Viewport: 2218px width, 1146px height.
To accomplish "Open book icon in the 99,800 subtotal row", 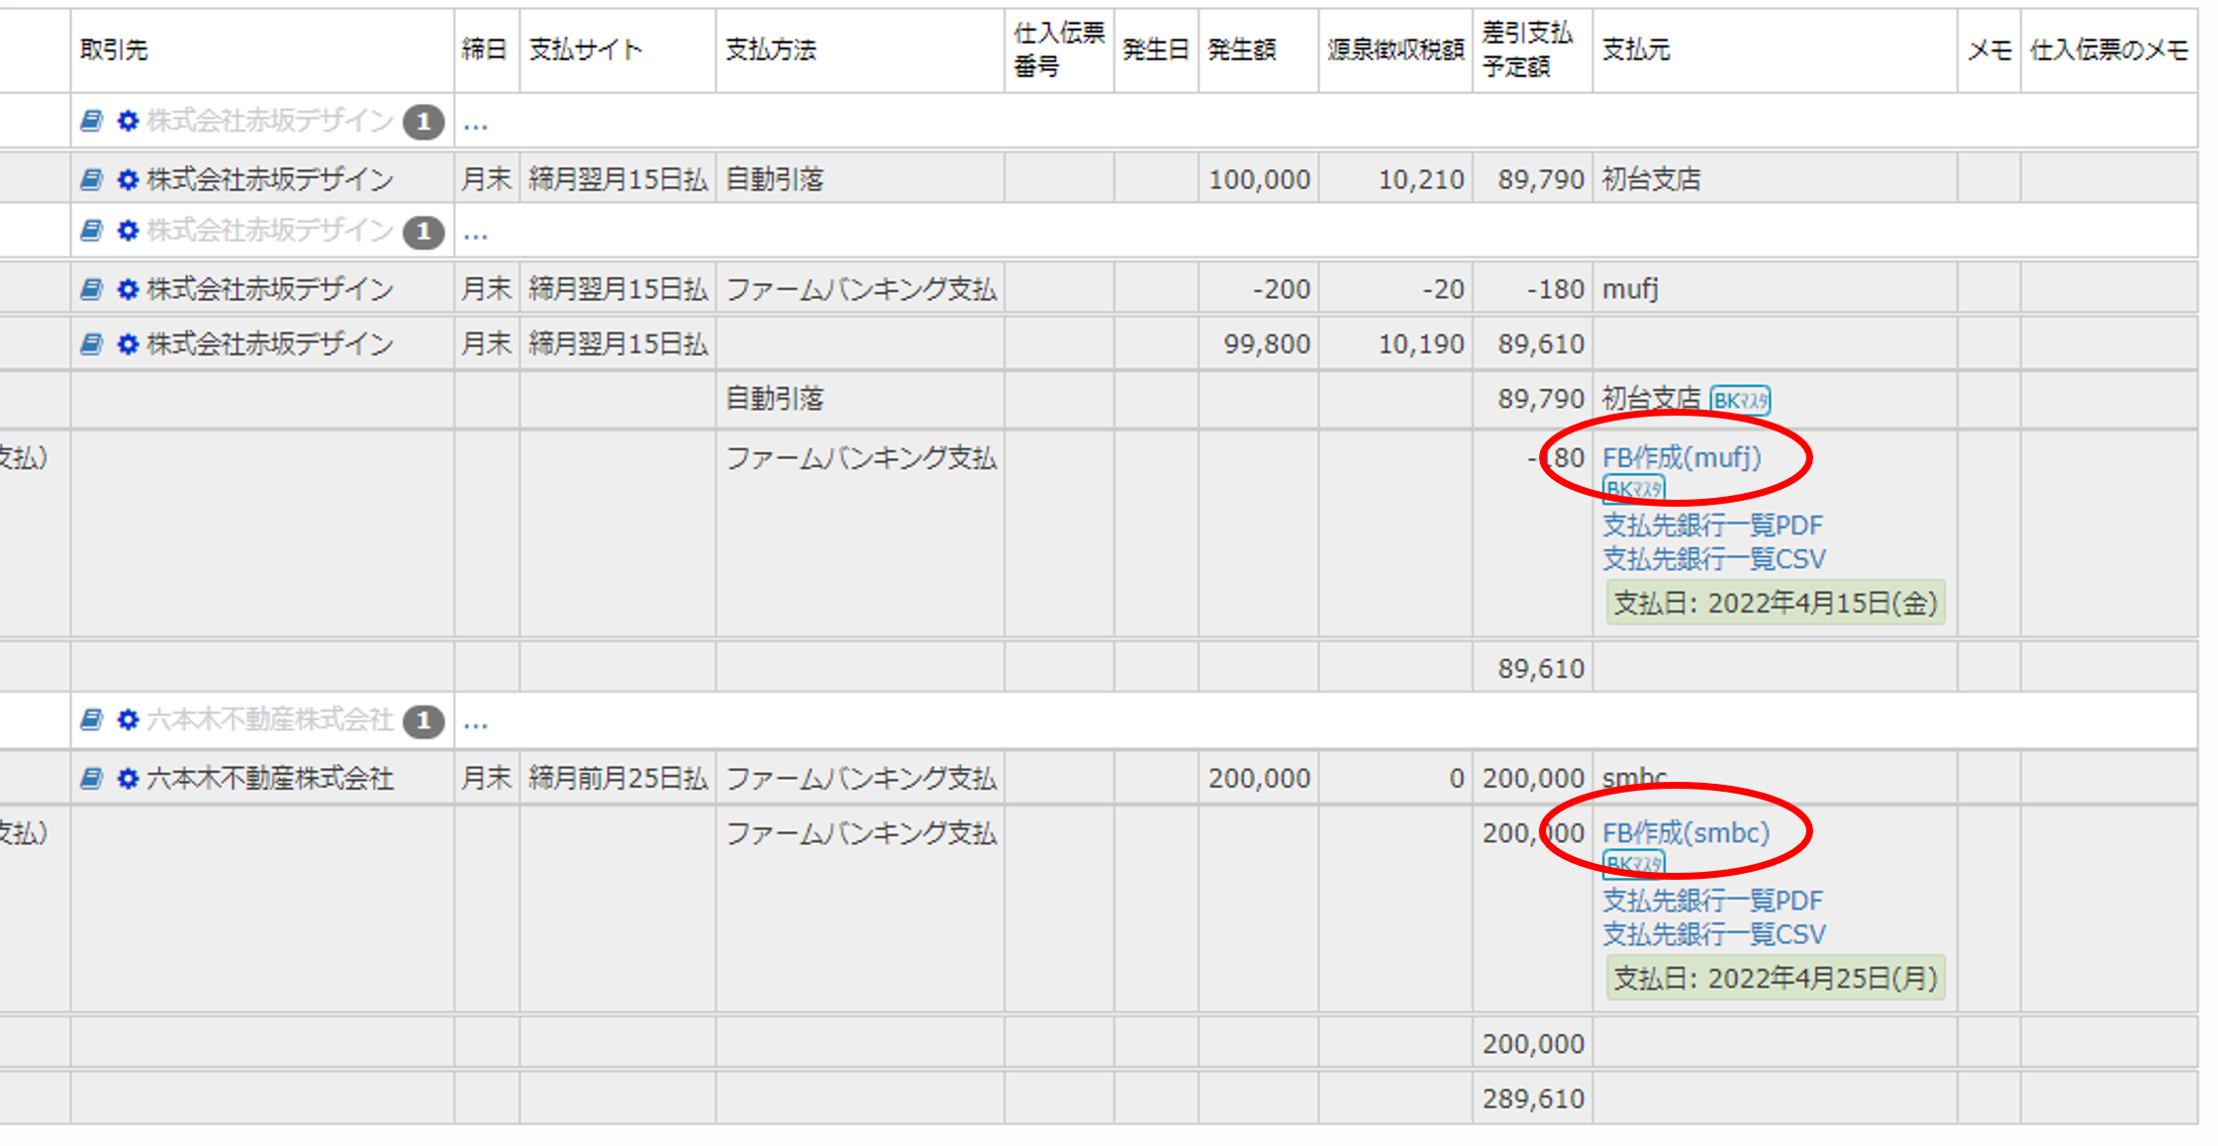I will tap(91, 343).
